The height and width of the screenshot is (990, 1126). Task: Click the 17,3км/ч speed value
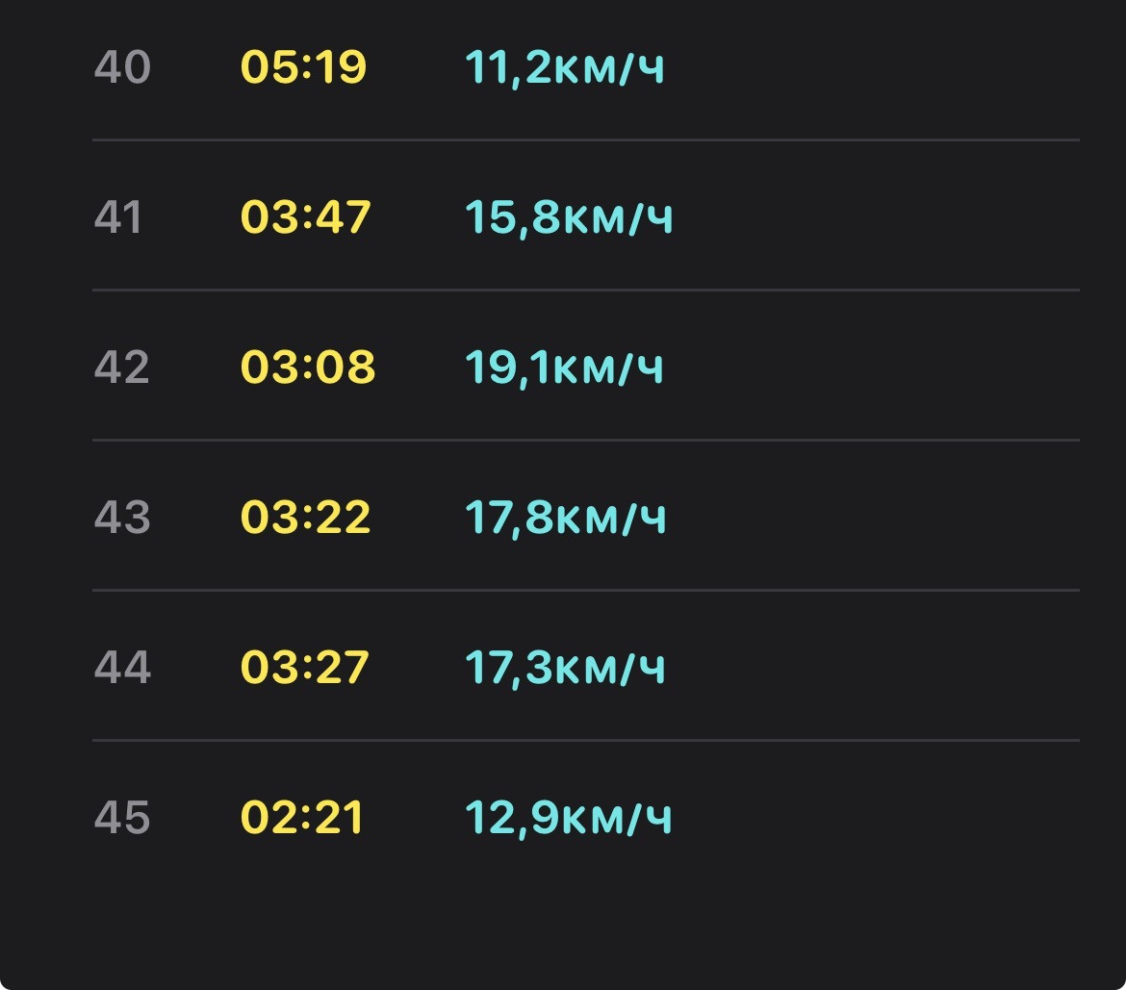point(565,669)
